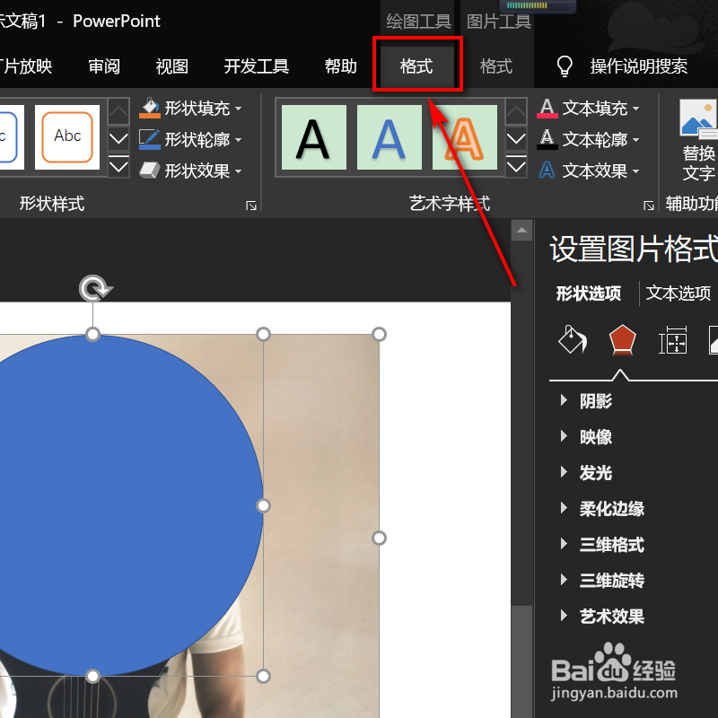
Task: Click the lightbulb tell-me icon
Action: (565, 66)
